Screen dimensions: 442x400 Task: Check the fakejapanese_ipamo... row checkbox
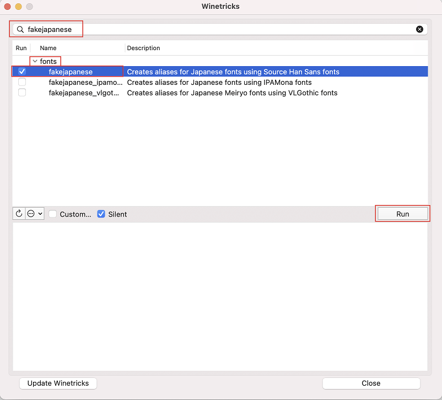(x=22, y=82)
